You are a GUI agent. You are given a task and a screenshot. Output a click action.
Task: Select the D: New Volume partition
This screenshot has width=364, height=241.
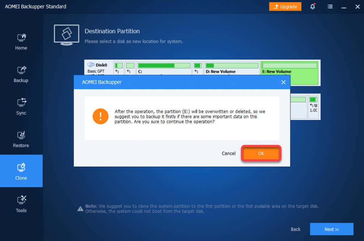coord(232,68)
